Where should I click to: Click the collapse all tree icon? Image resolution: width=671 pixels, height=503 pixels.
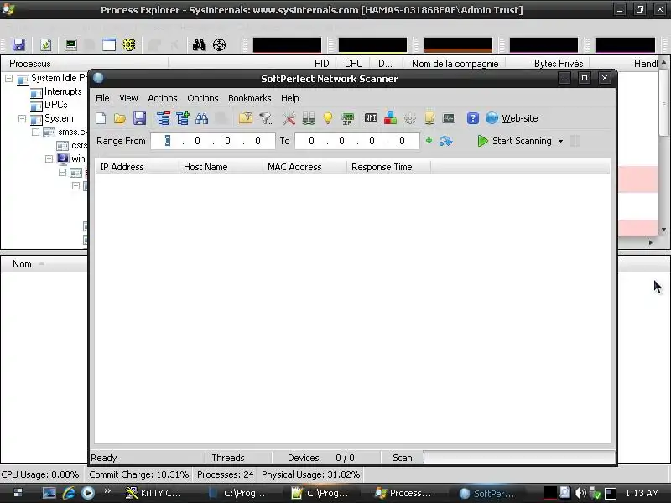[x=163, y=118]
